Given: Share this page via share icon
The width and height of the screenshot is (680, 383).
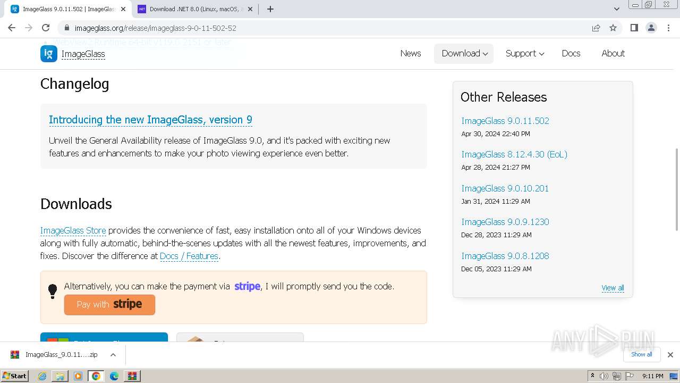Looking at the screenshot, I should click(596, 28).
